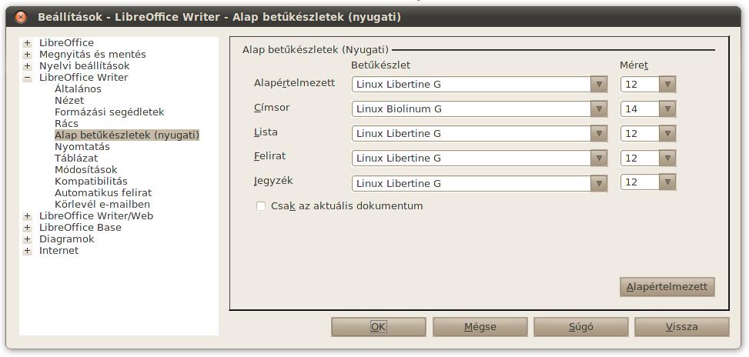Viewport: 749px width, 357px height.
Task: Select the Módosítások settings page
Action: click(86, 170)
